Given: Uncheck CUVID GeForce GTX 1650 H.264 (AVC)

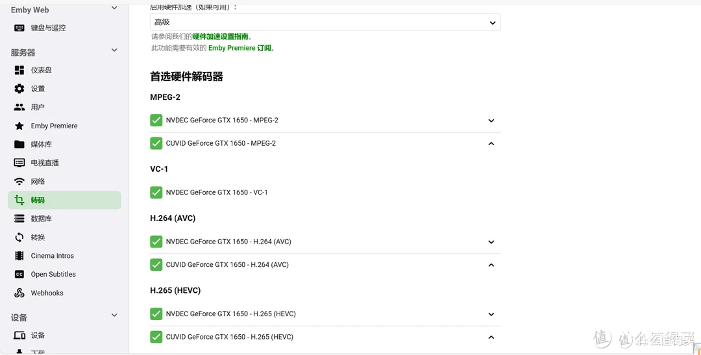Looking at the screenshot, I should pos(156,265).
